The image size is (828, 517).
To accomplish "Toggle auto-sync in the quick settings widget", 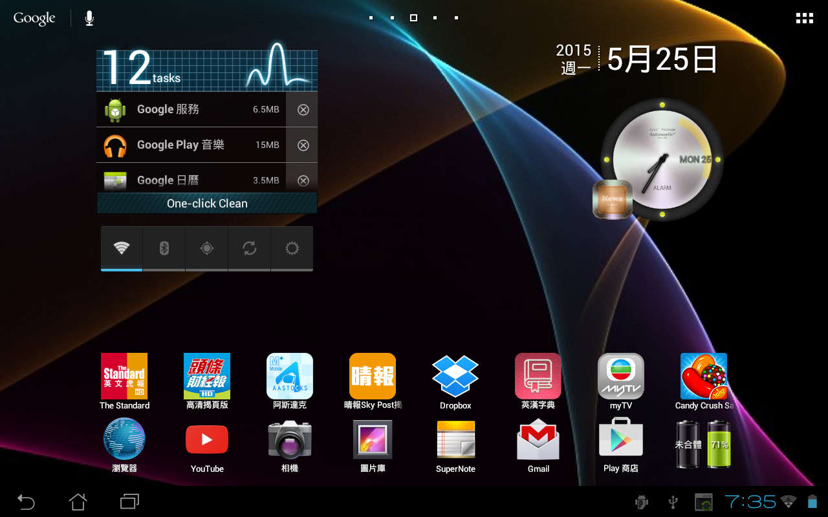I will point(249,248).
